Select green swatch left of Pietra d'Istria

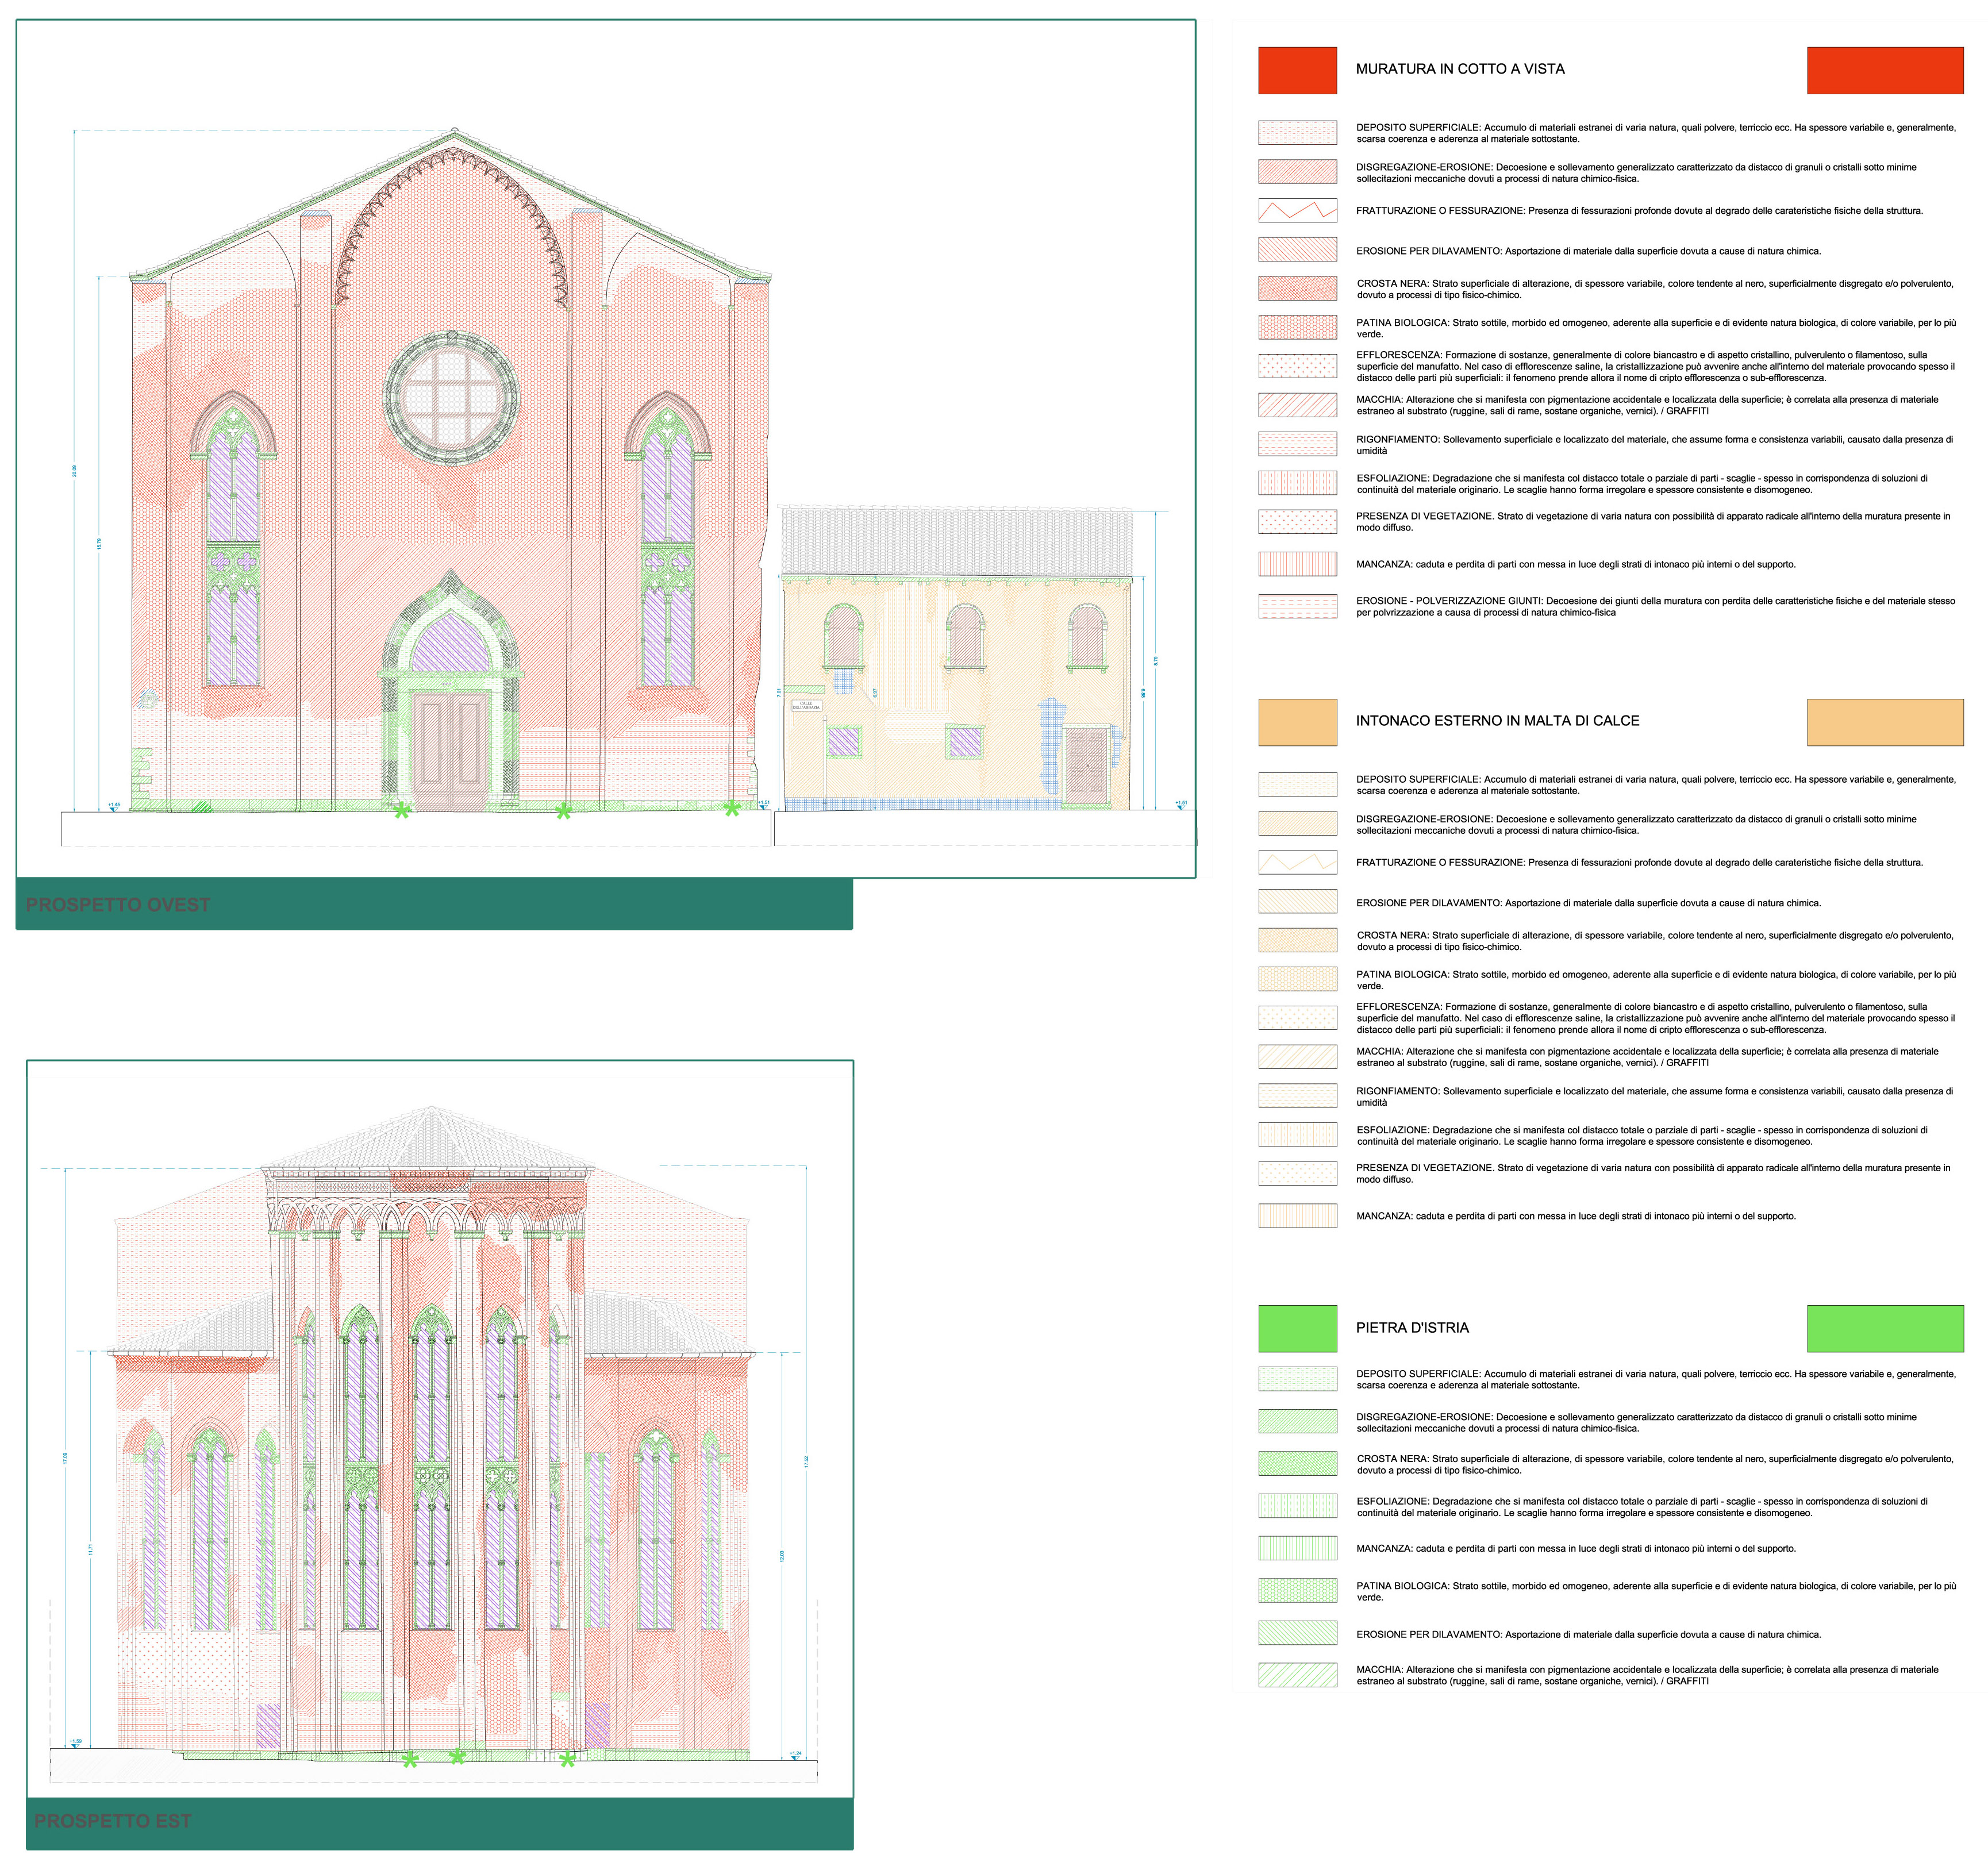(x=1297, y=1328)
